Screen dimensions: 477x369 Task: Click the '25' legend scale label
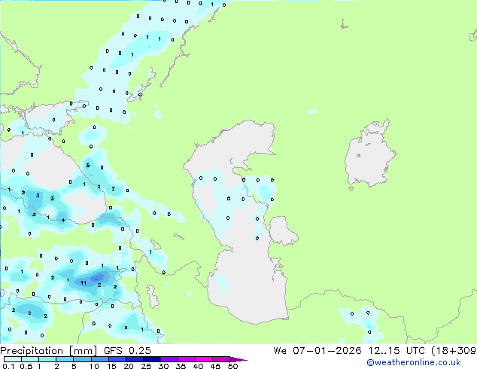click(146, 366)
